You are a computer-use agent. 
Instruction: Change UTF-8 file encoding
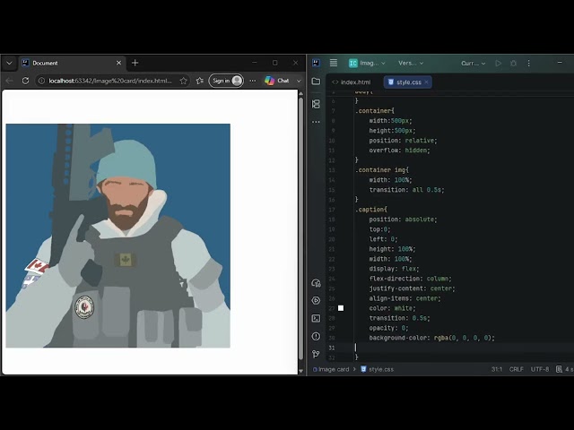click(x=540, y=369)
